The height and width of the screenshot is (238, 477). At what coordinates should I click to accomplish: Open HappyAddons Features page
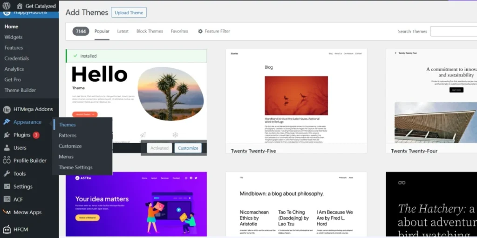click(x=14, y=48)
